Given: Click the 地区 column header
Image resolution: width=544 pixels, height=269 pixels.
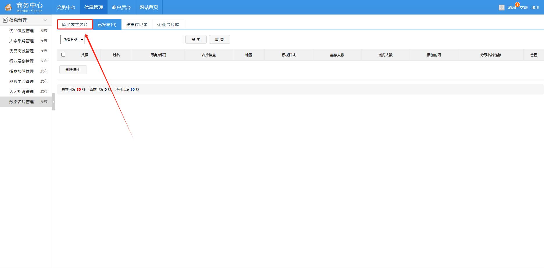Looking at the screenshot, I should click(249, 55).
